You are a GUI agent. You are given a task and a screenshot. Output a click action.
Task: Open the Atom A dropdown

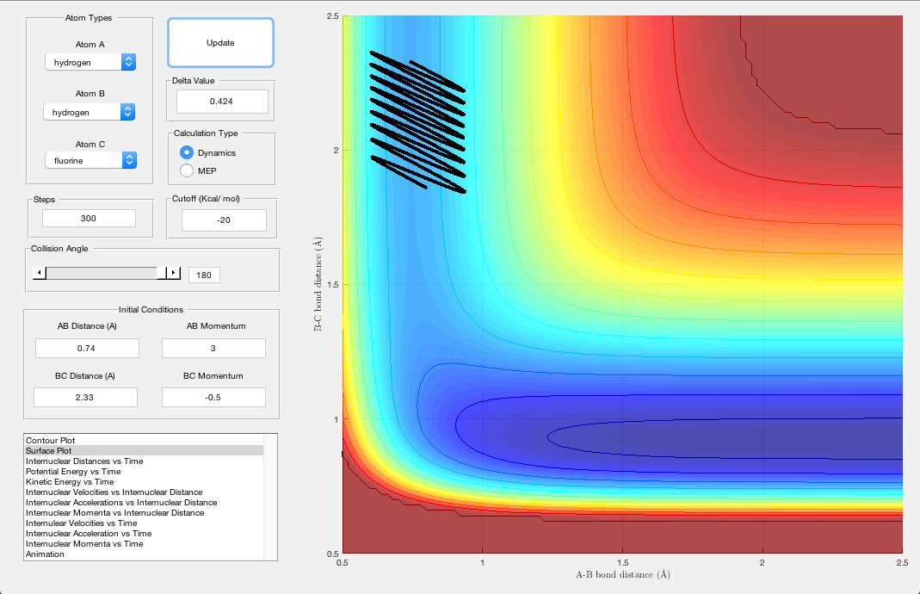pyautogui.click(x=90, y=62)
